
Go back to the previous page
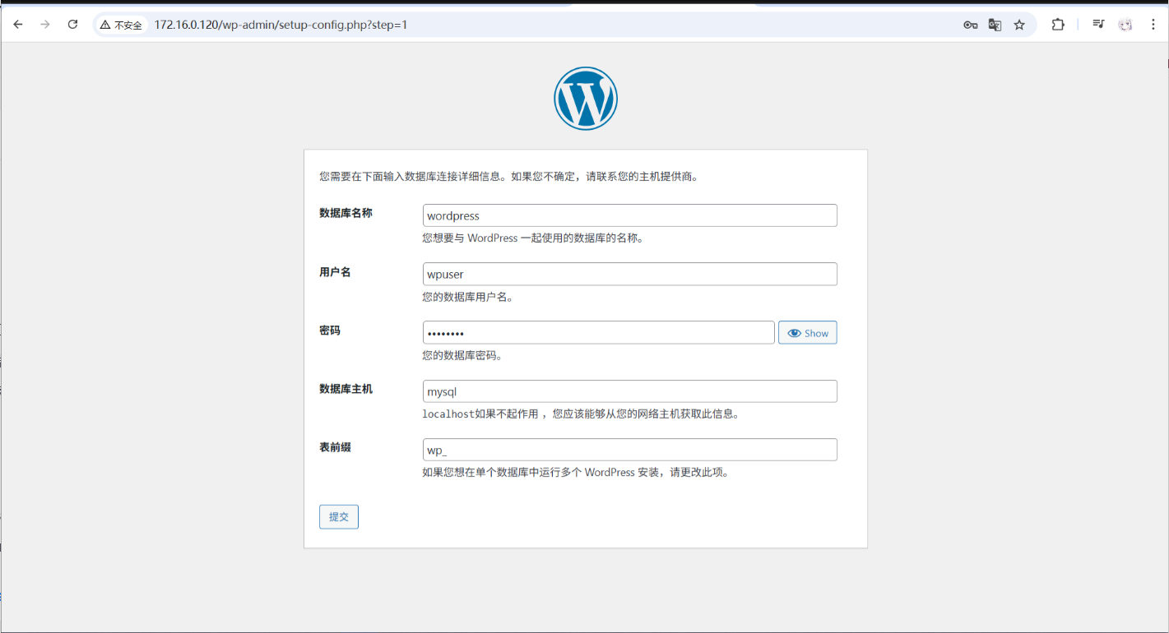click(18, 25)
